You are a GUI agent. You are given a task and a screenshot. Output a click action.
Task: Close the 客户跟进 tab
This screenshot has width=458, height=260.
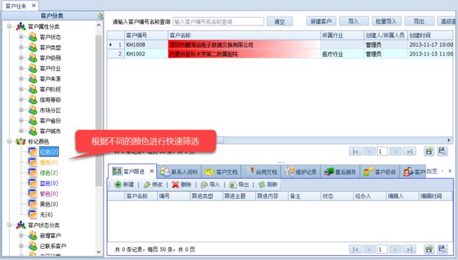pos(151,171)
